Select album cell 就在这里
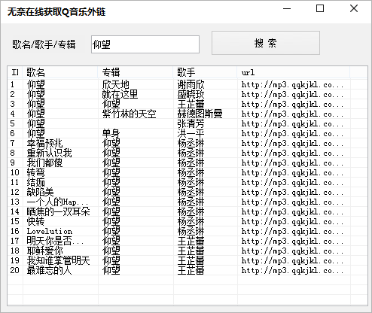372x313 pixels. [120, 95]
